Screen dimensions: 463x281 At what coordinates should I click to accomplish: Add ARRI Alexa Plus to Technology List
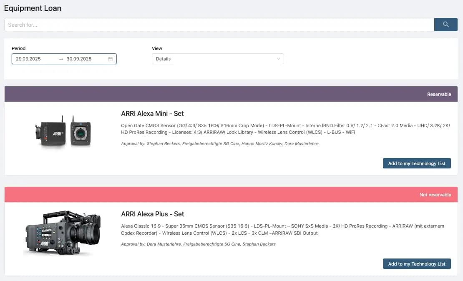(x=416, y=264)
